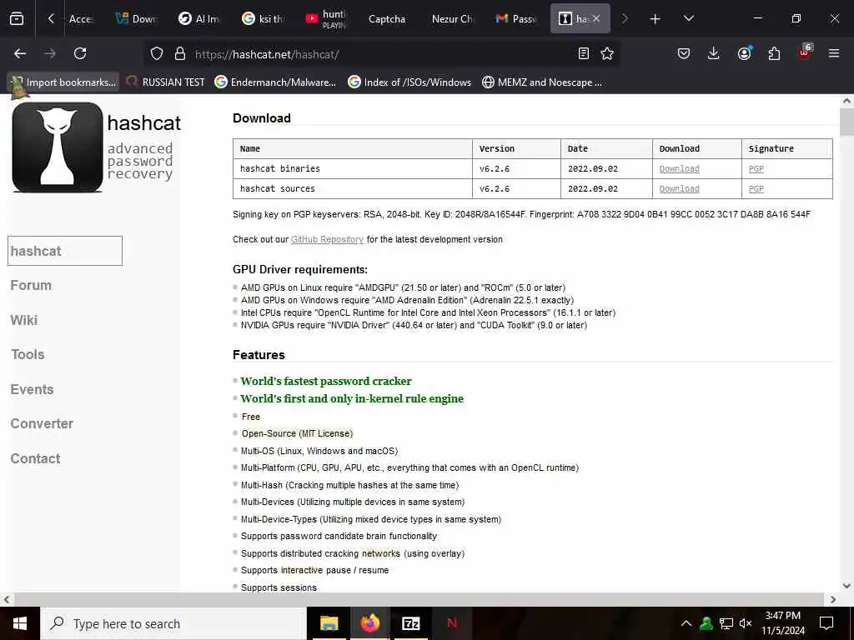
Task: Select hashcat in the sidebar menu
Action: [x=65, y=251]
